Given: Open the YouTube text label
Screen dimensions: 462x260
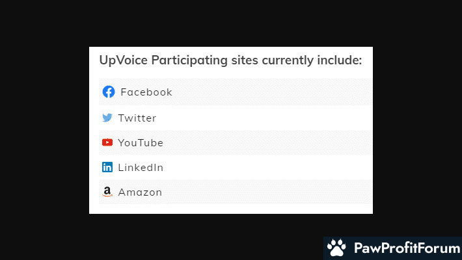Looking at the screenshot, I should [x=141, y=143].
